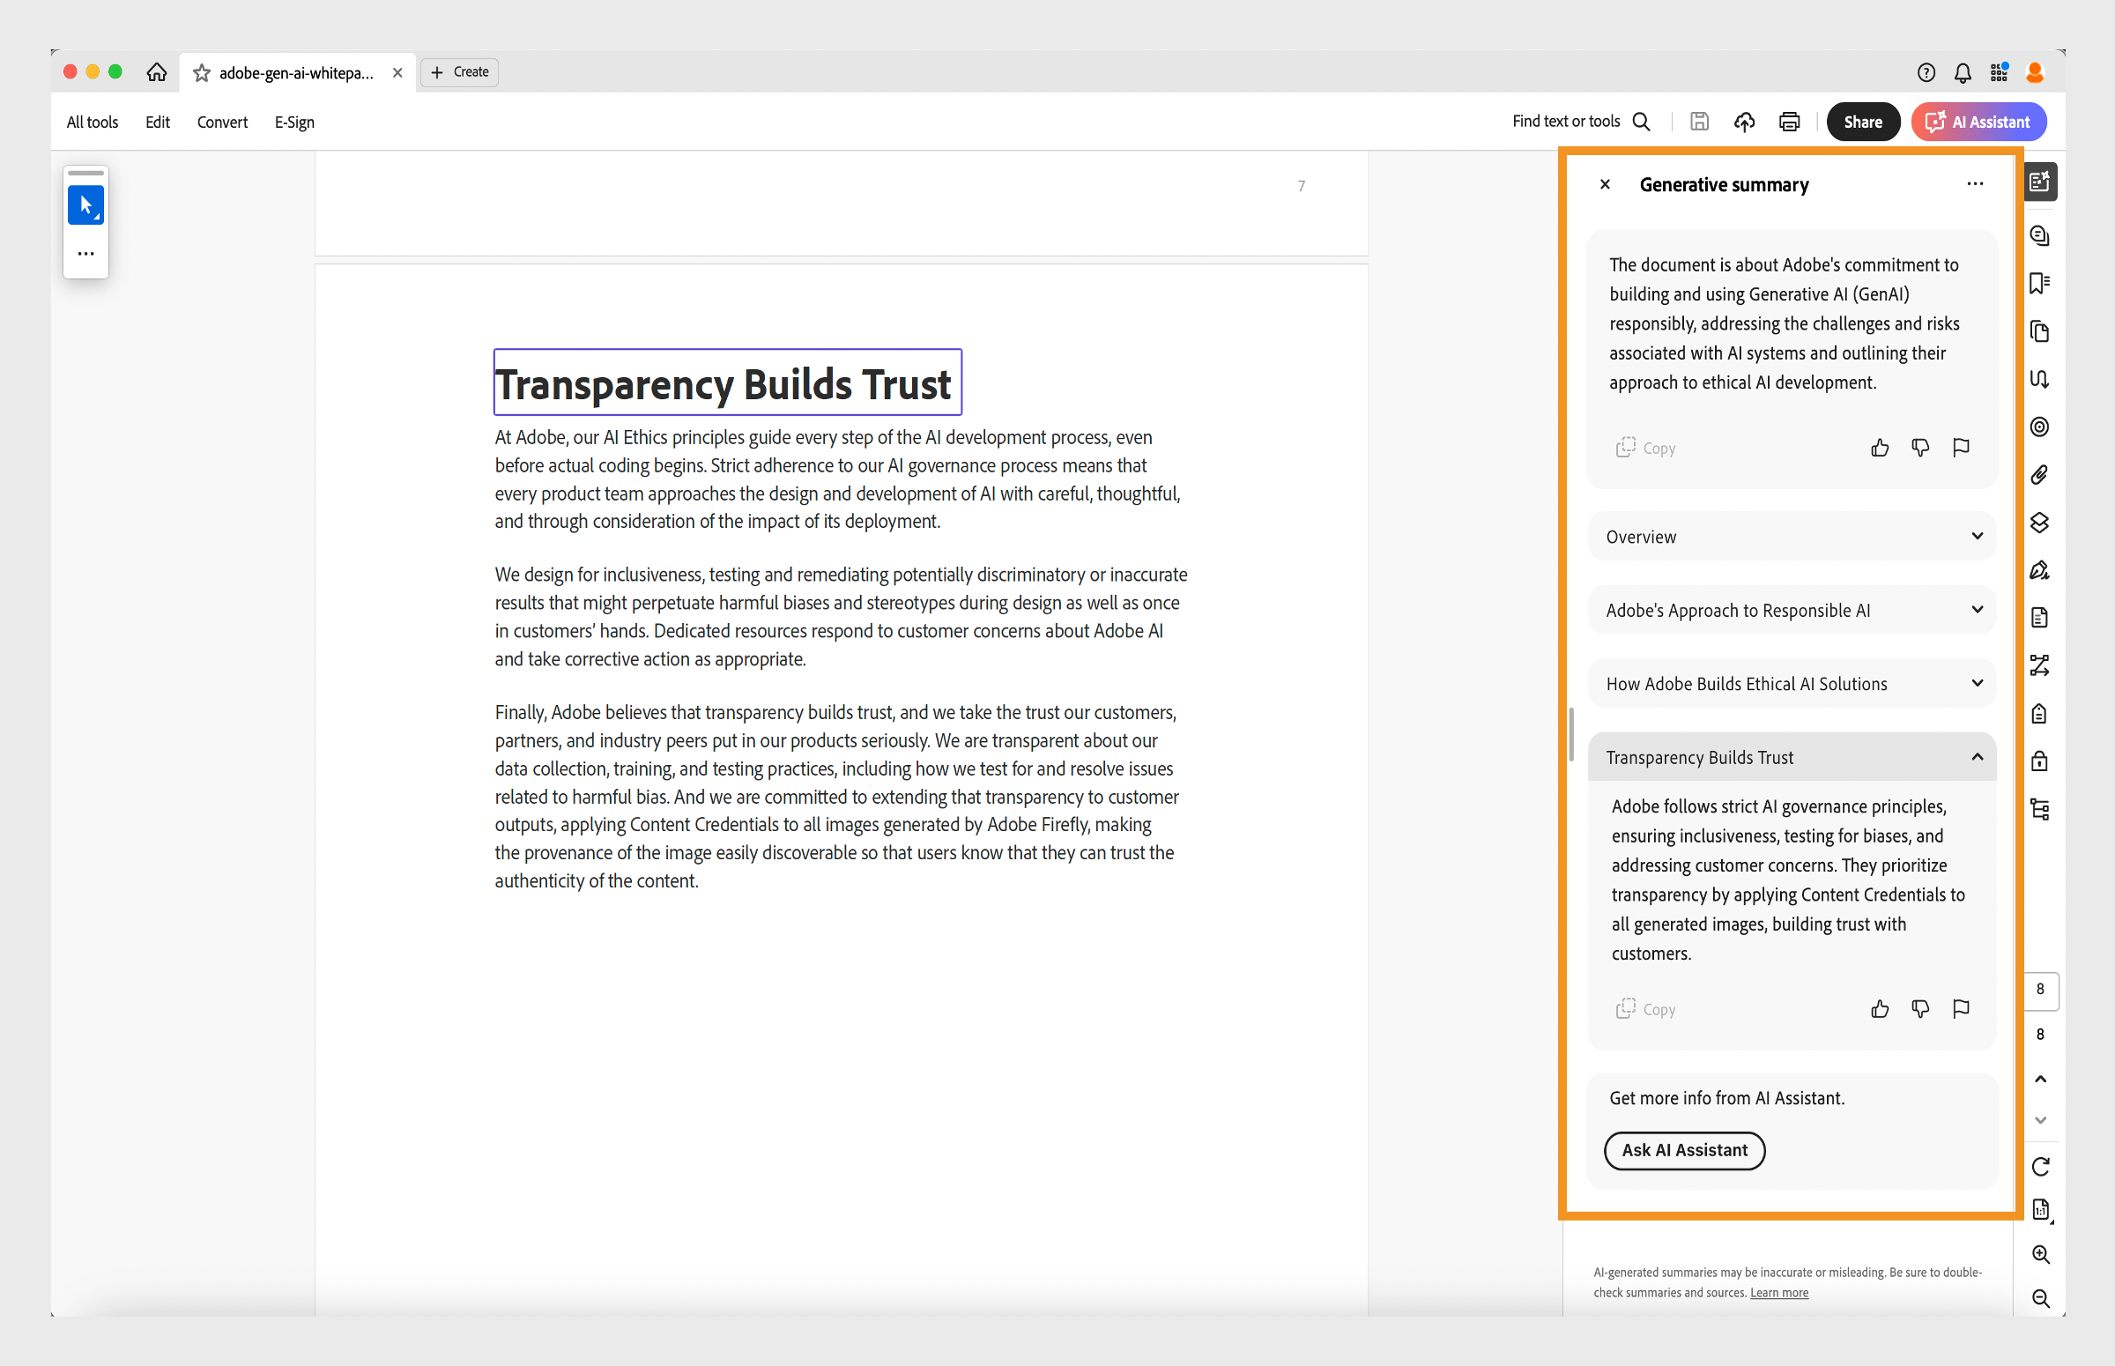Click the zoom in magnifier icon
Screen dimensions: 2115x1366
[x=2039, y=1254]
